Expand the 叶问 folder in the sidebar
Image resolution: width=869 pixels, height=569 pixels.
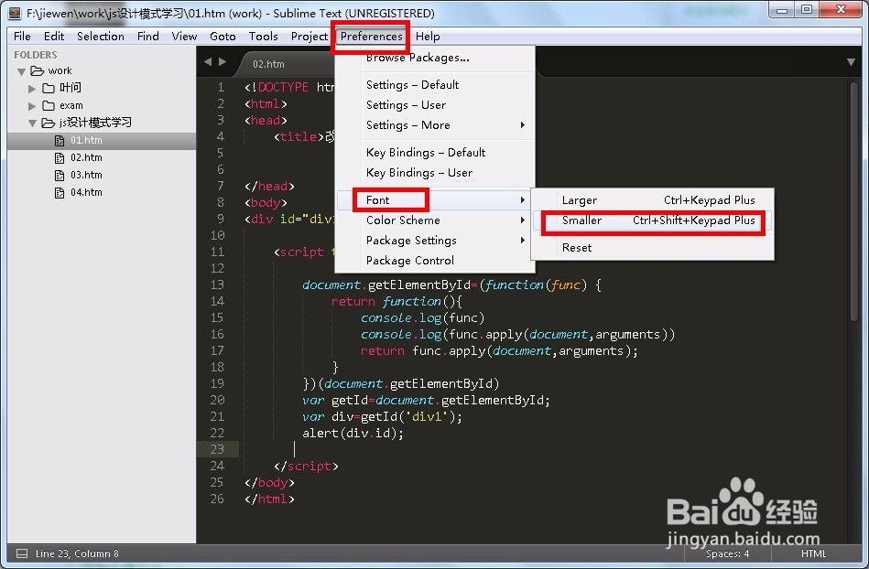tap(30, 88)
